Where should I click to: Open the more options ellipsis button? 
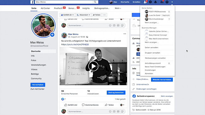tap(104, 15)
